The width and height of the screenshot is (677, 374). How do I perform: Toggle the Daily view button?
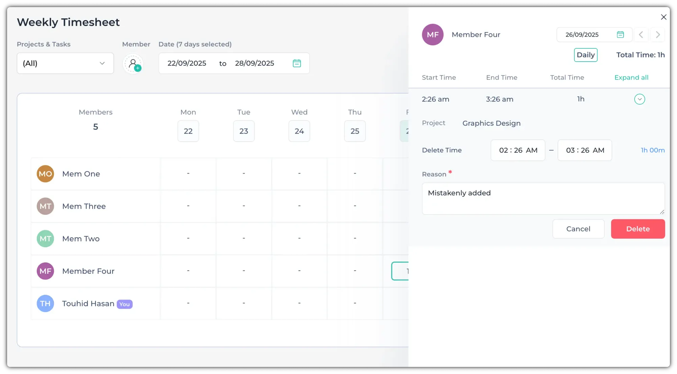tap(586, 55)
